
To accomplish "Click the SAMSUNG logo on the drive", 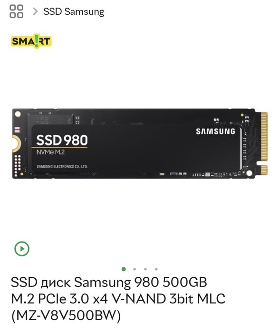I will click(215, 131).
